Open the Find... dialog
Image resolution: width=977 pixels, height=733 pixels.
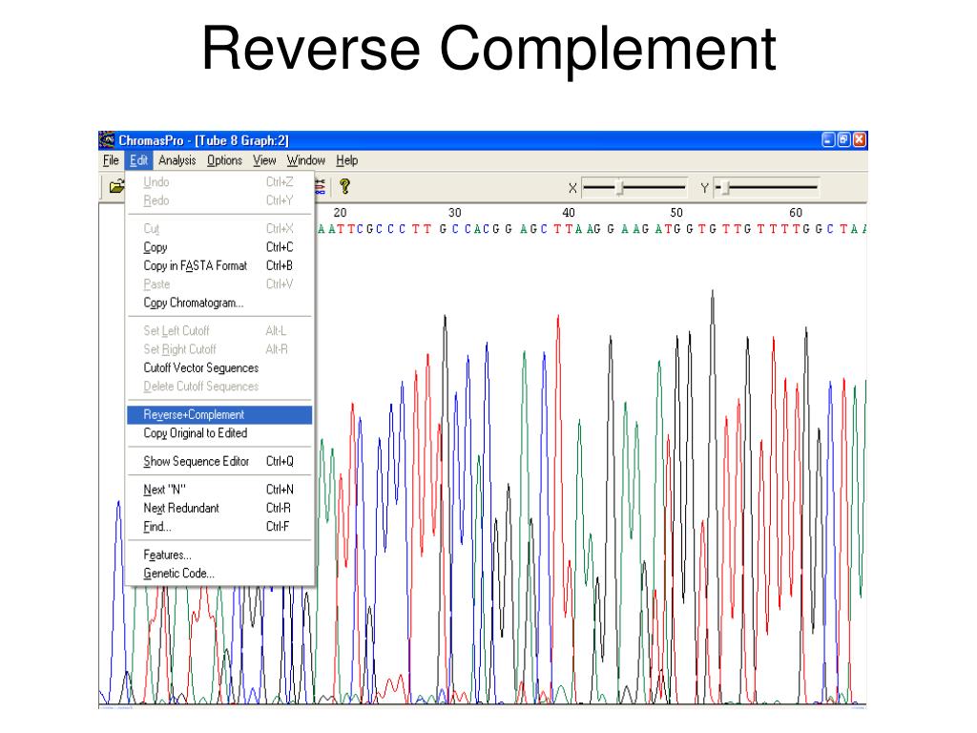(x=219, y=527)
